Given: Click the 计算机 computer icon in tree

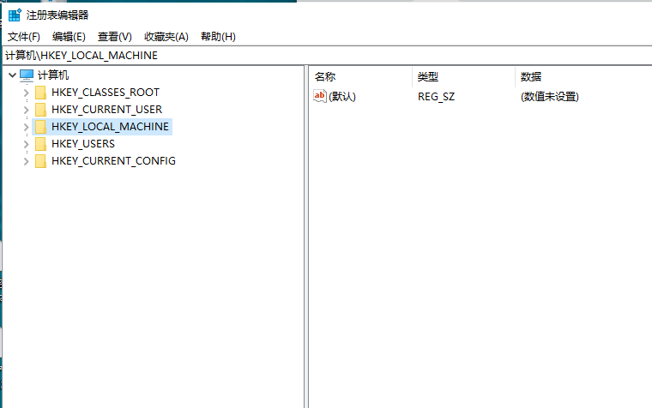Looking at the screenshot, I should pos(27,75).
